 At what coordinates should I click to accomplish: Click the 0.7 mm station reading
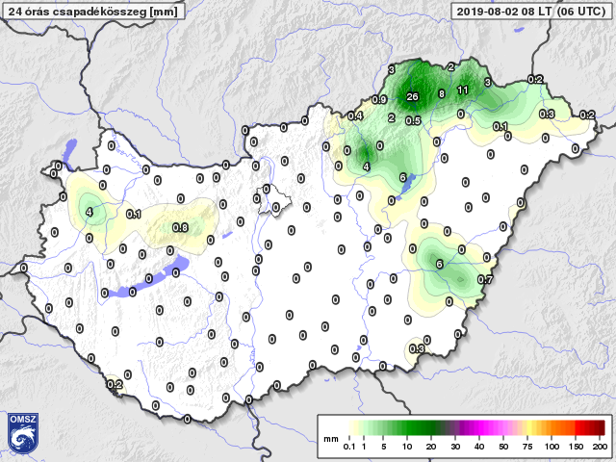[x=486, y=280]
